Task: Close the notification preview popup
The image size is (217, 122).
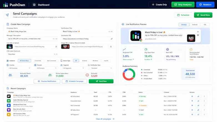Action: point(198,32)
